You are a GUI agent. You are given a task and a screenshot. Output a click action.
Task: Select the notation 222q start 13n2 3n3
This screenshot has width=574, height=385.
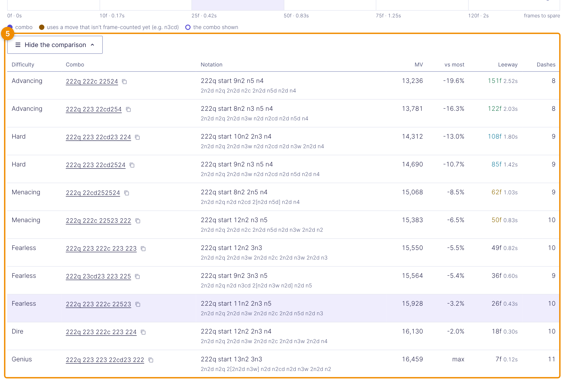tap(231, 359)
